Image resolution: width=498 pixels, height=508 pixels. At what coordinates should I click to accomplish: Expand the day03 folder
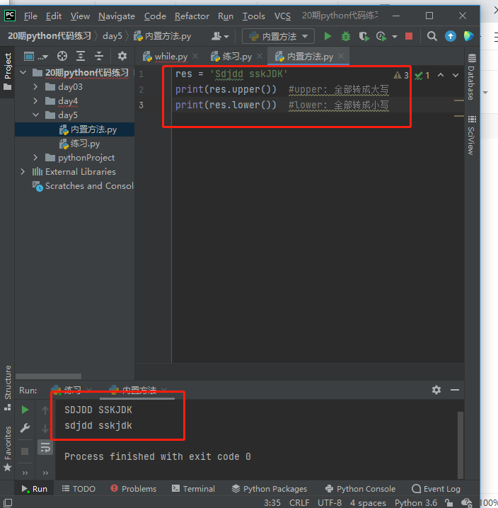pos(35,87)
